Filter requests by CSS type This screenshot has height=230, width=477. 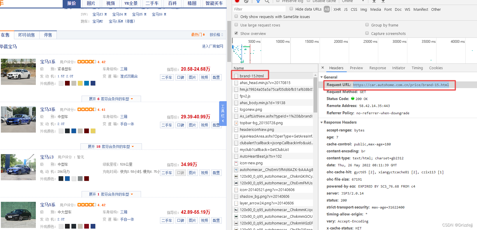click(x=354, y=9)
